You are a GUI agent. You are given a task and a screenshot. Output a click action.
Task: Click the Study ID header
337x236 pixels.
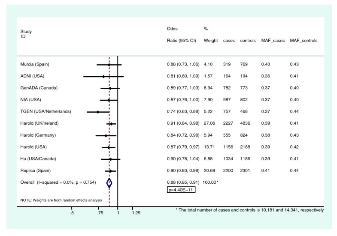click(26, 34)
